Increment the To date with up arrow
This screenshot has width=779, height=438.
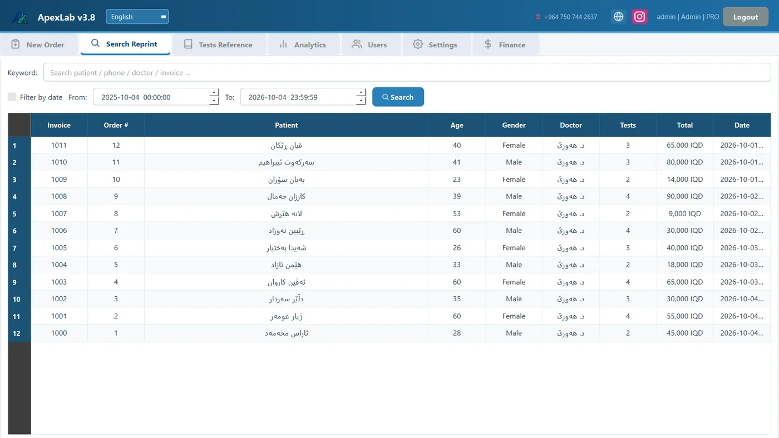tap(361, 92)
